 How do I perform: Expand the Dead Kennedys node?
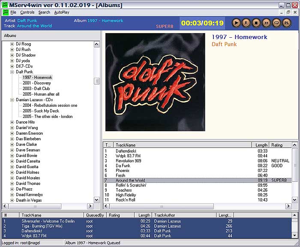[x=12, y=195]
